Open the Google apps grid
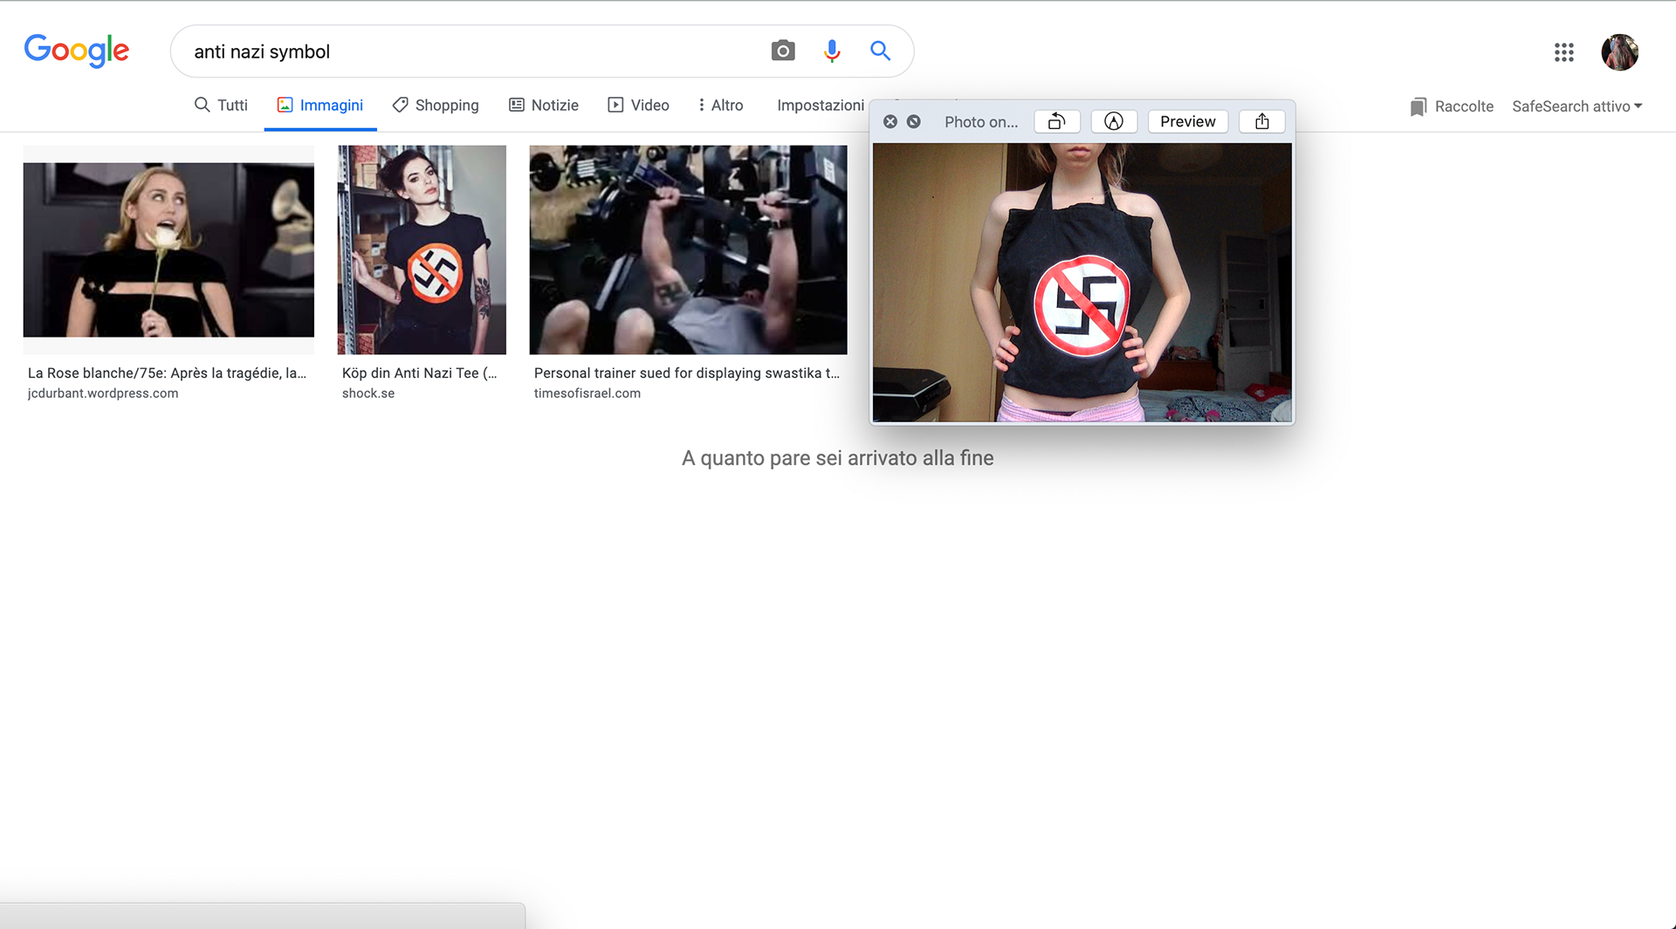 [x=1563, y=52]
